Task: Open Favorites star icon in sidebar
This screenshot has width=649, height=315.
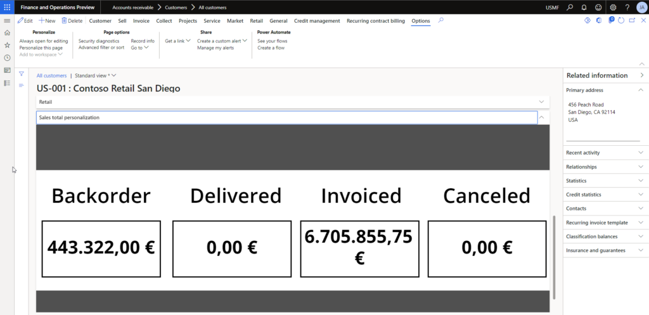Action: (x=7, y=45)
